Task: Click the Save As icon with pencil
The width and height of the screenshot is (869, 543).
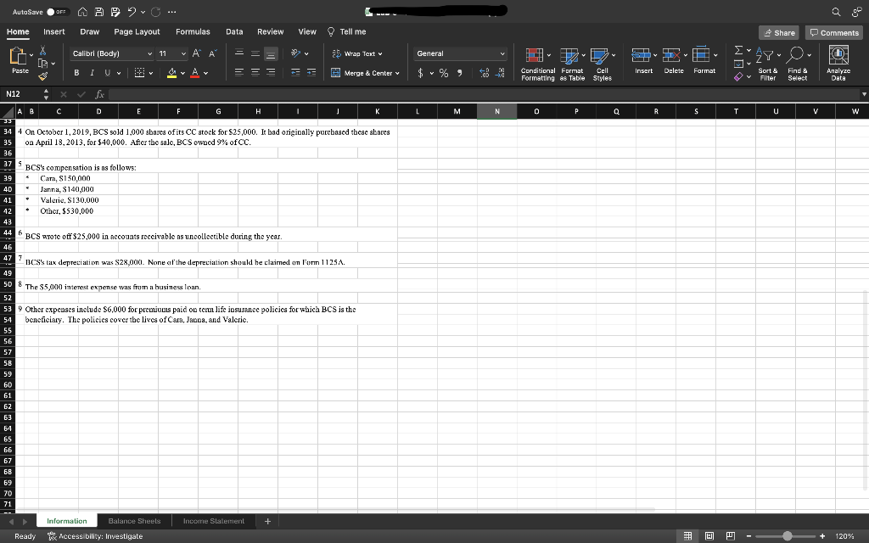Action: (x=115, y=12)
